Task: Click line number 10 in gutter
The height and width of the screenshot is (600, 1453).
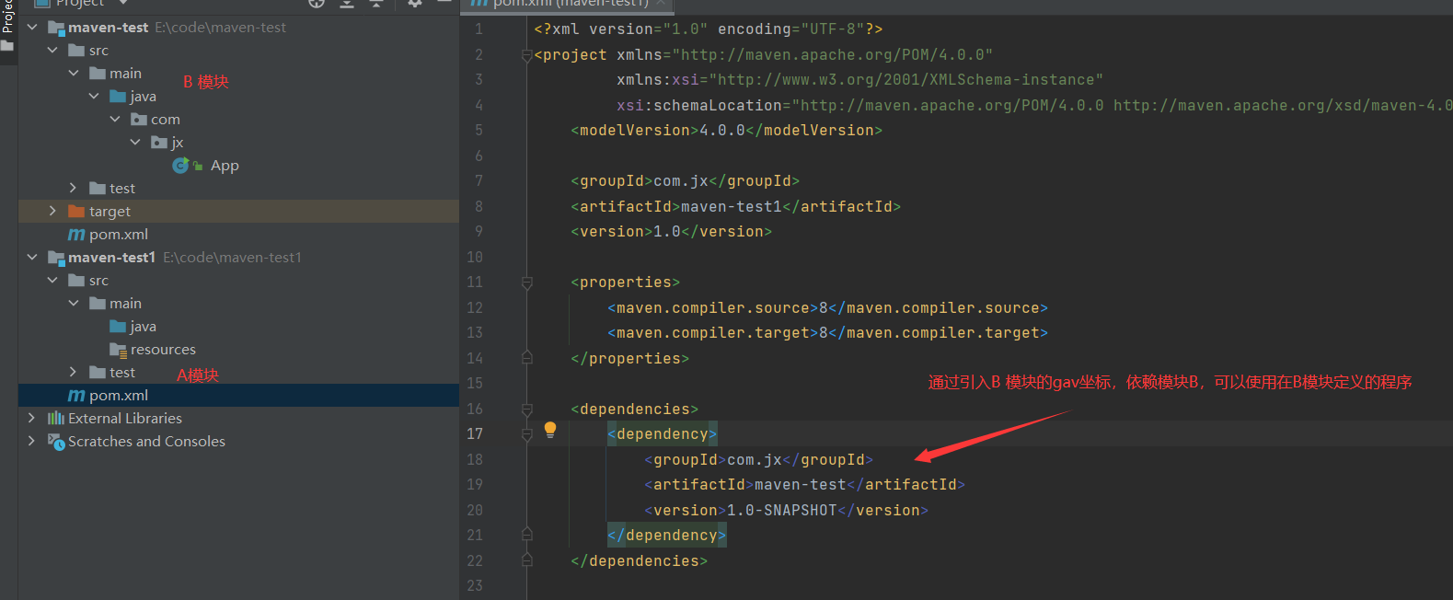Action: (475, 258)
